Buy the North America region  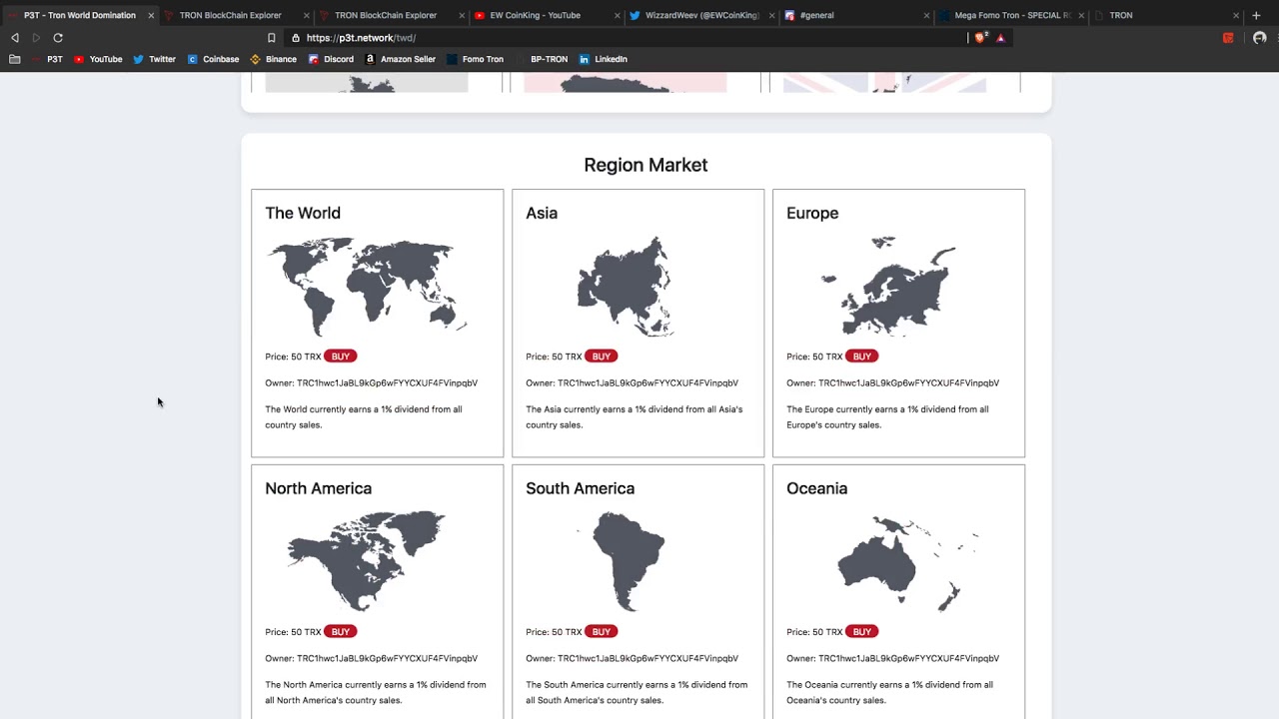(340, 632)
